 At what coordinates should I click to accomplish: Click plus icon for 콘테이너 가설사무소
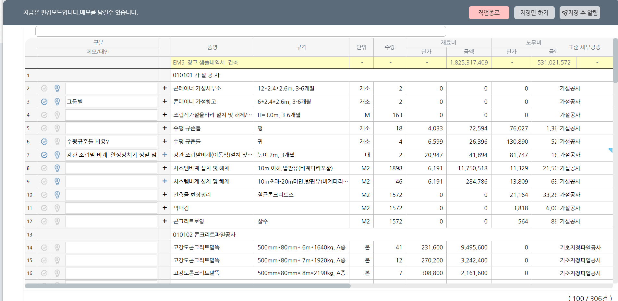[x=165, y=88]
